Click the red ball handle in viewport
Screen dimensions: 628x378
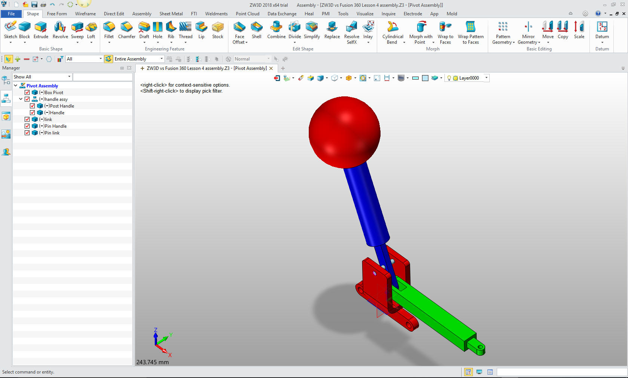tap(344, 132)
